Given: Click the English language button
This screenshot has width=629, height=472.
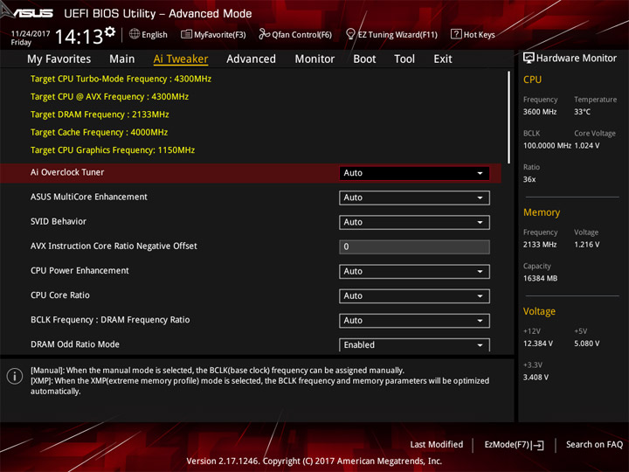Looking at the screenshot, I should [x=155, y=34].
